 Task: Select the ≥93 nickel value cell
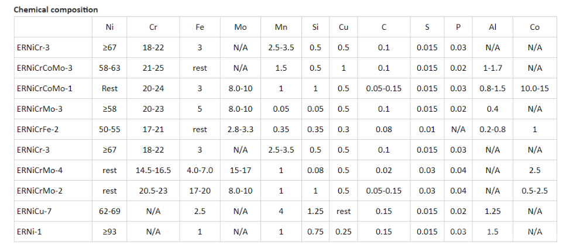pos(109,232)
